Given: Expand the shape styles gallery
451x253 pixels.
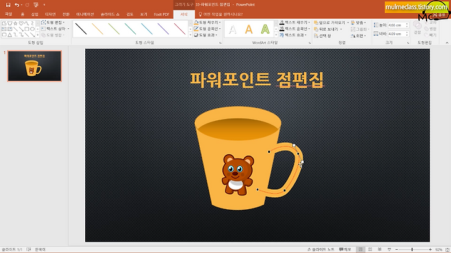Looking at the screenshot, I should pos(190,35).
